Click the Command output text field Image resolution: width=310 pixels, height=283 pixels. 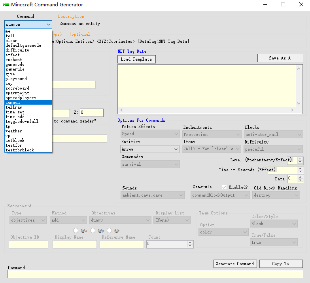click(x=155, y=274)
